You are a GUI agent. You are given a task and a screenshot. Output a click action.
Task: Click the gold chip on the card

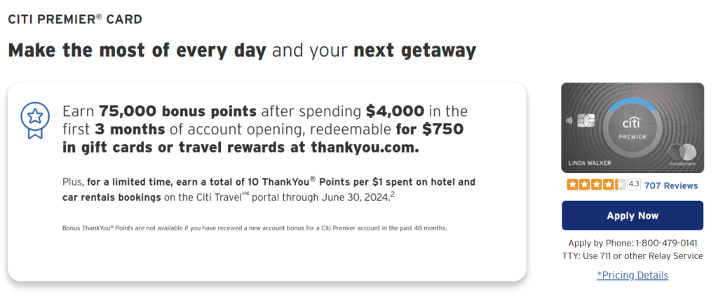click(587, 121)
